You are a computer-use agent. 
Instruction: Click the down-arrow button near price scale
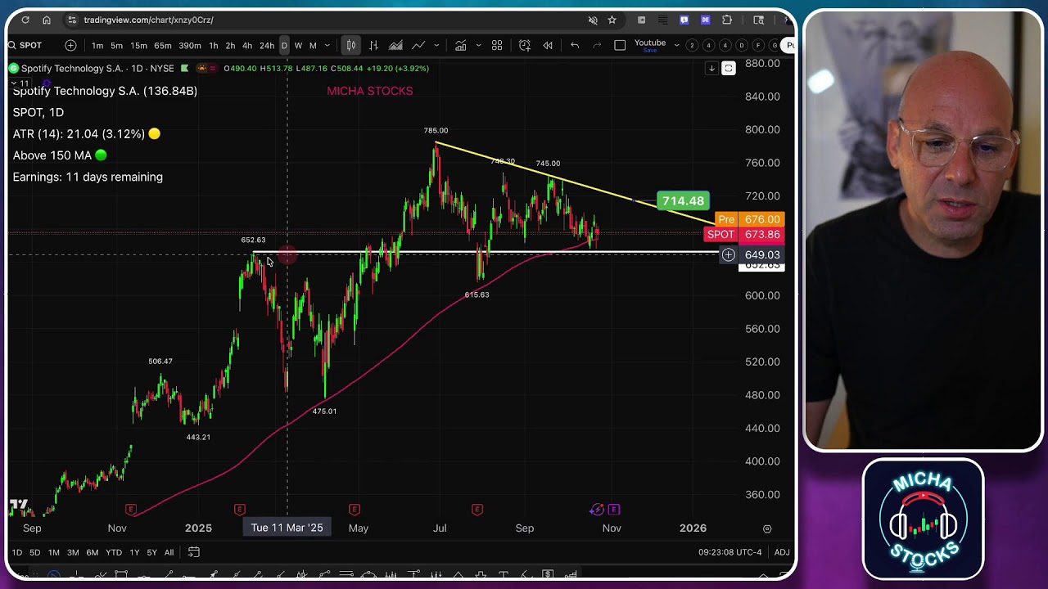[711, 69]
